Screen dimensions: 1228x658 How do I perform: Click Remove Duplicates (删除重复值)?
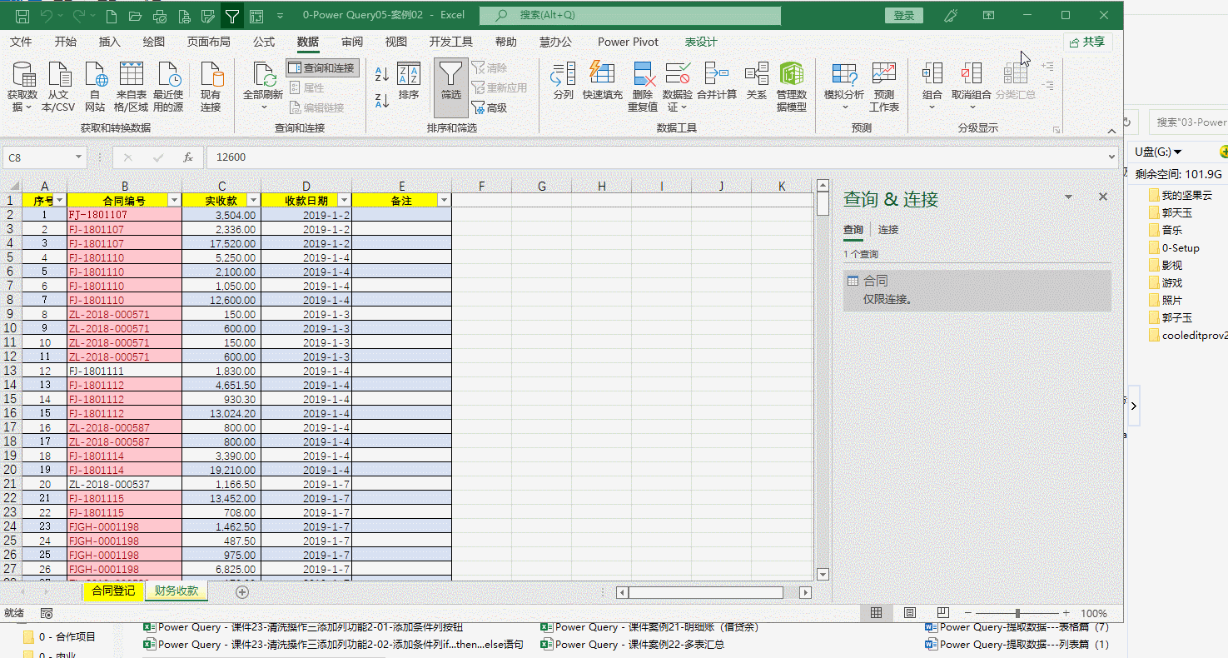(x=643, y=87)
